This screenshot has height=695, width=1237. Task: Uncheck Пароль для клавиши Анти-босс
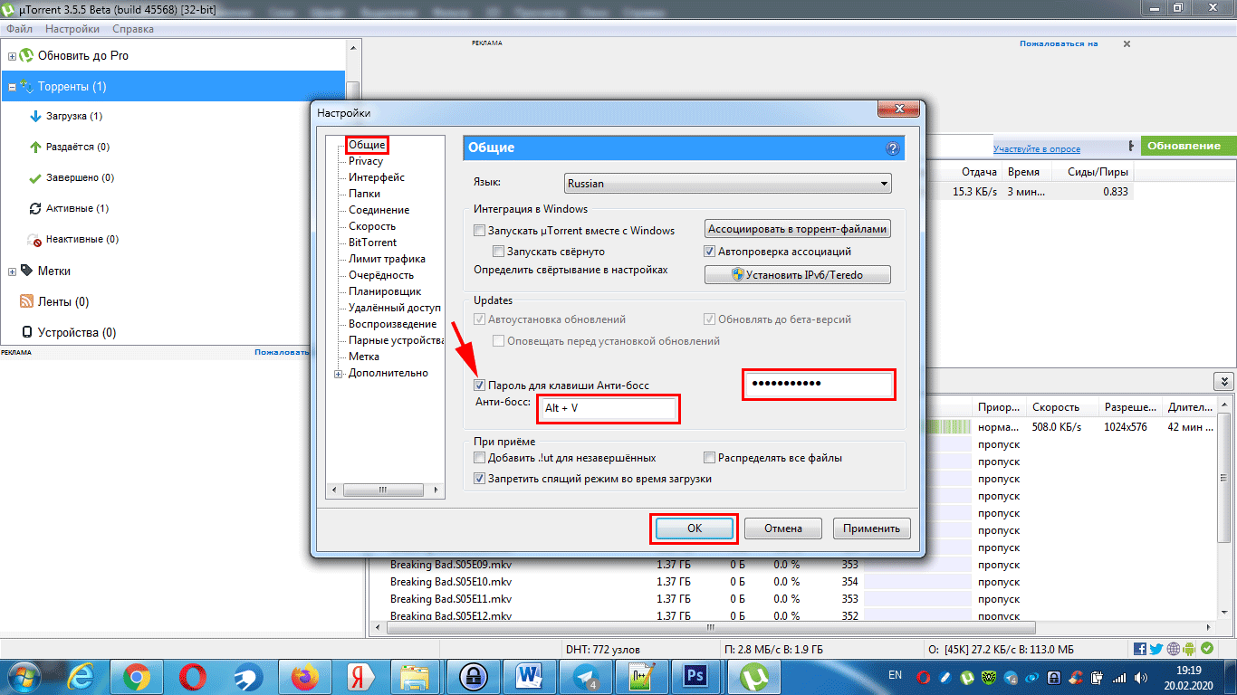point(480,386)
